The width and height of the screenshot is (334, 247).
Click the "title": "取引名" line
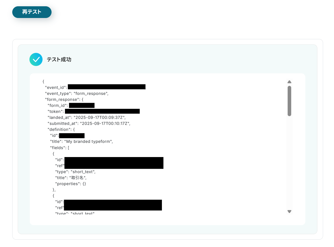pyautogui.click(x=71, y=178)
